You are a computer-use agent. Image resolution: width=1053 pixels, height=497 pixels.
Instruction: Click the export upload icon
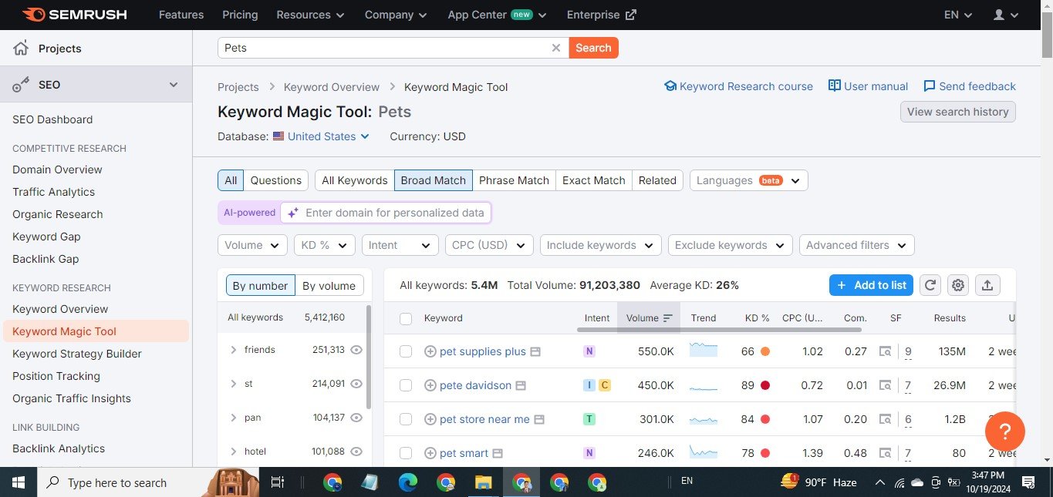click(987, 285)
